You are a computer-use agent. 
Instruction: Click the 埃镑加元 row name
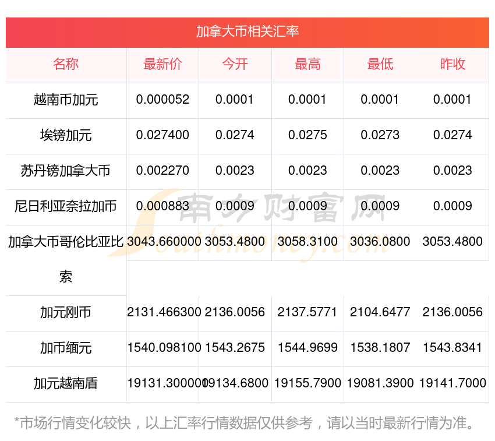pos(66,135)
